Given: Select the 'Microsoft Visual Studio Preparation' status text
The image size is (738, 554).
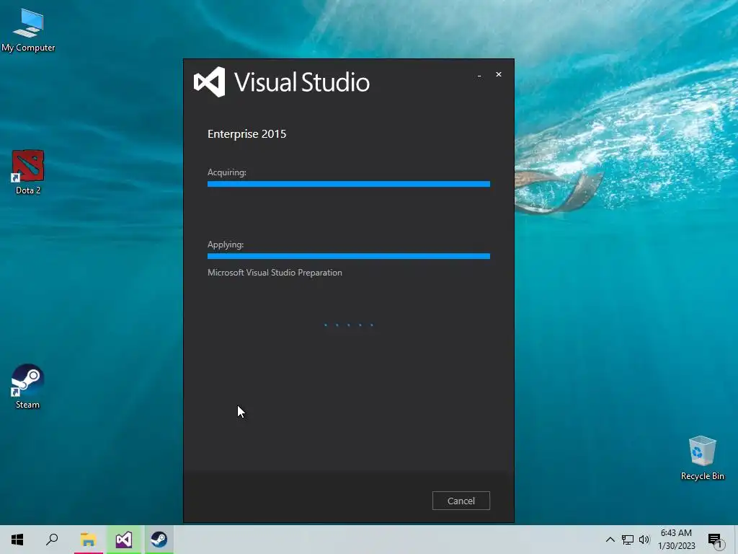Looking at the screenshot, I should [x=275, y=273].
